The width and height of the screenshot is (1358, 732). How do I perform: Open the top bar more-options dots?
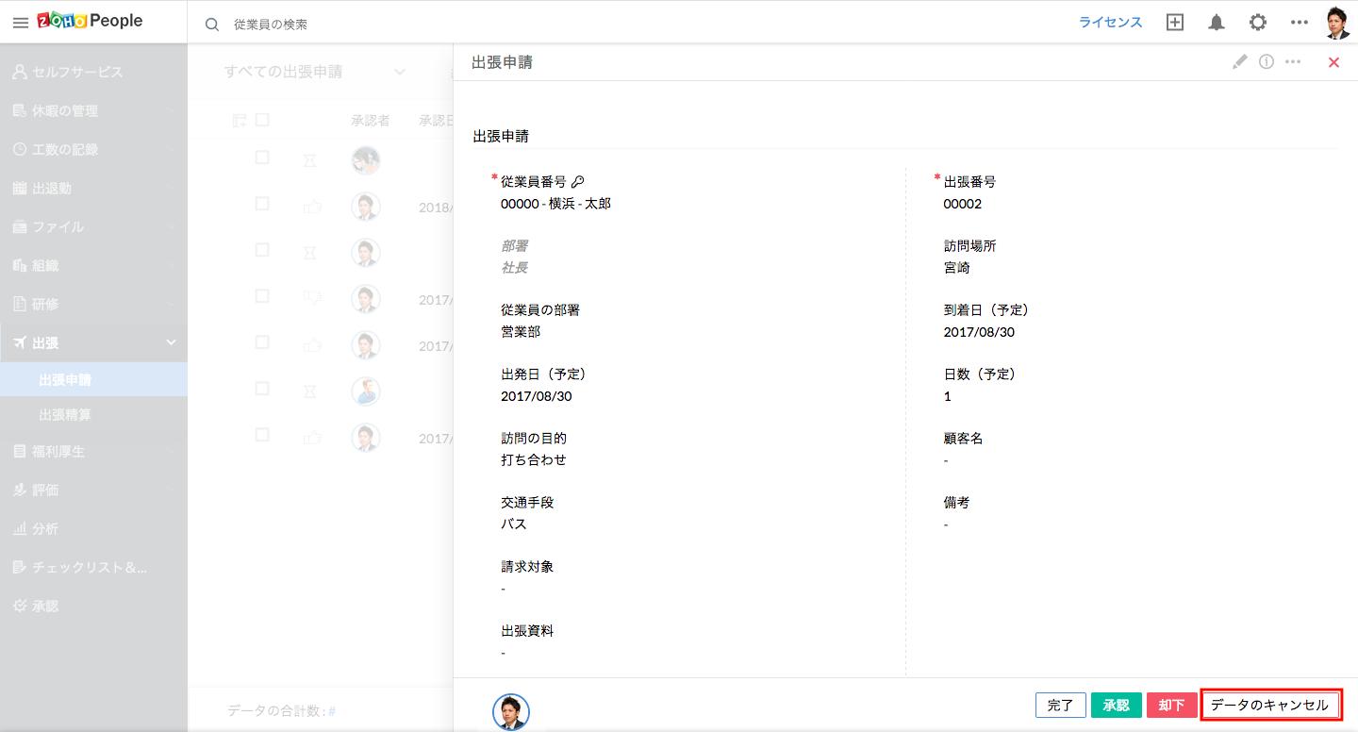click(x=1300, y=23)
